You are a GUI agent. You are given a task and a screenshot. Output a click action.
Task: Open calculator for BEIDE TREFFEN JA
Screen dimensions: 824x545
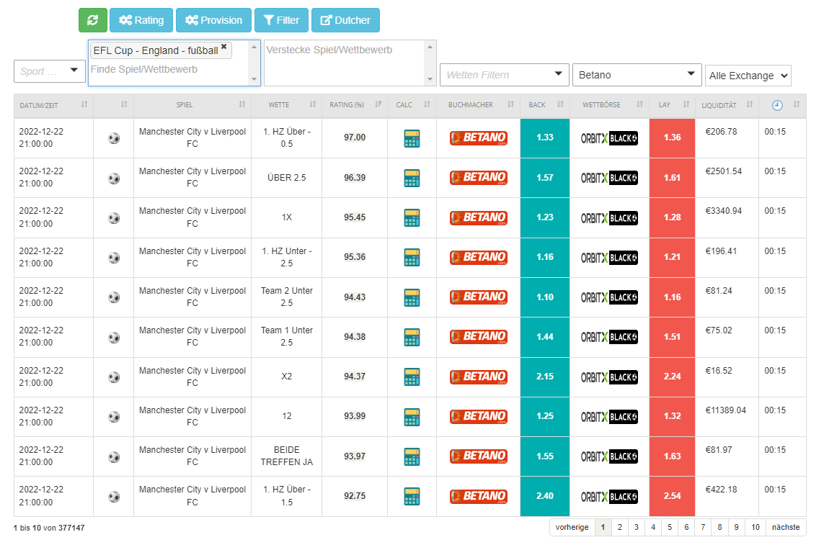click(x=412, y=456)
